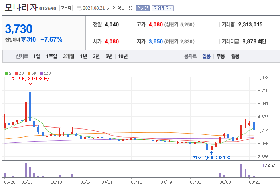This screenshot has width=280, height=191.
Task: Select the 3개월 line chart tab
Action: point(69,56)
